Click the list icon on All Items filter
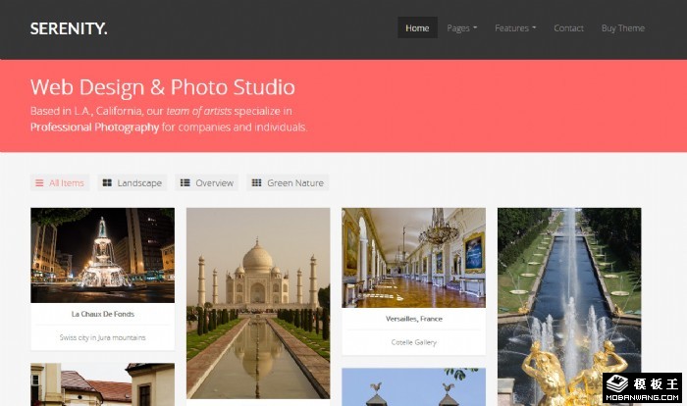This screenshot has height=406, width=687. pyautogui.click(x=39, y=183)
